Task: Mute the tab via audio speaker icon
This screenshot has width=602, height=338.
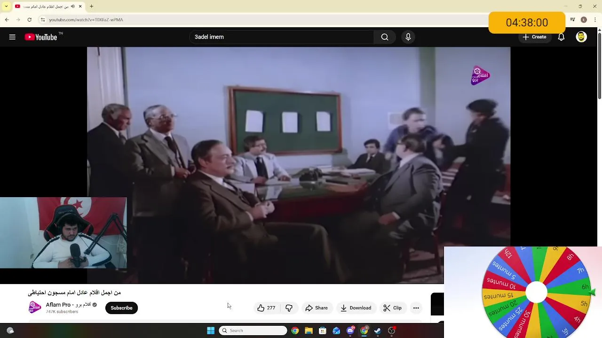Action: tap(73, 7)
